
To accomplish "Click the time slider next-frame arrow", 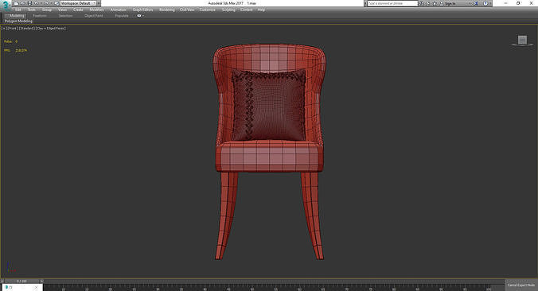I will 41,281.
